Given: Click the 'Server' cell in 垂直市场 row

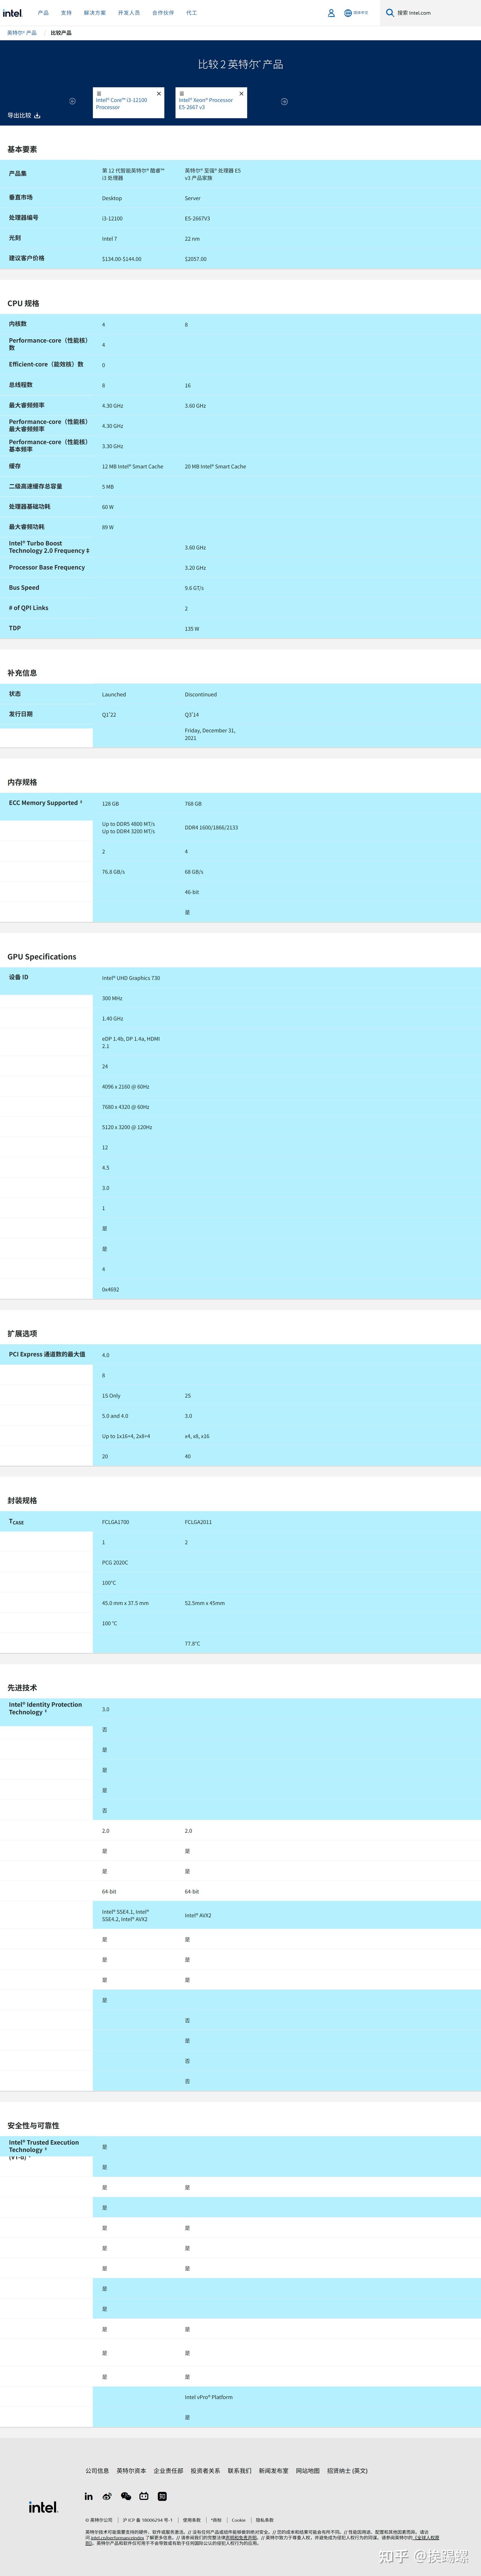Looking at the screenshot, I should (x=193, y=198).
